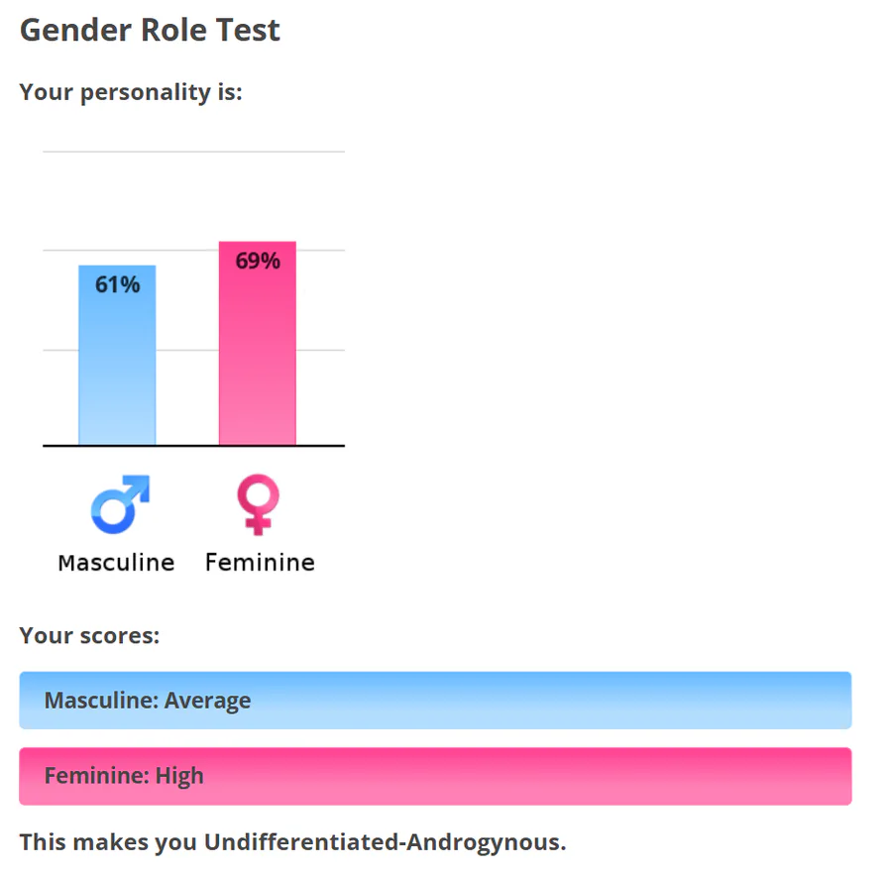Click the Undifferentiated-Androgynous result text
The image size is (892, 871).
(x=385, y=842)
